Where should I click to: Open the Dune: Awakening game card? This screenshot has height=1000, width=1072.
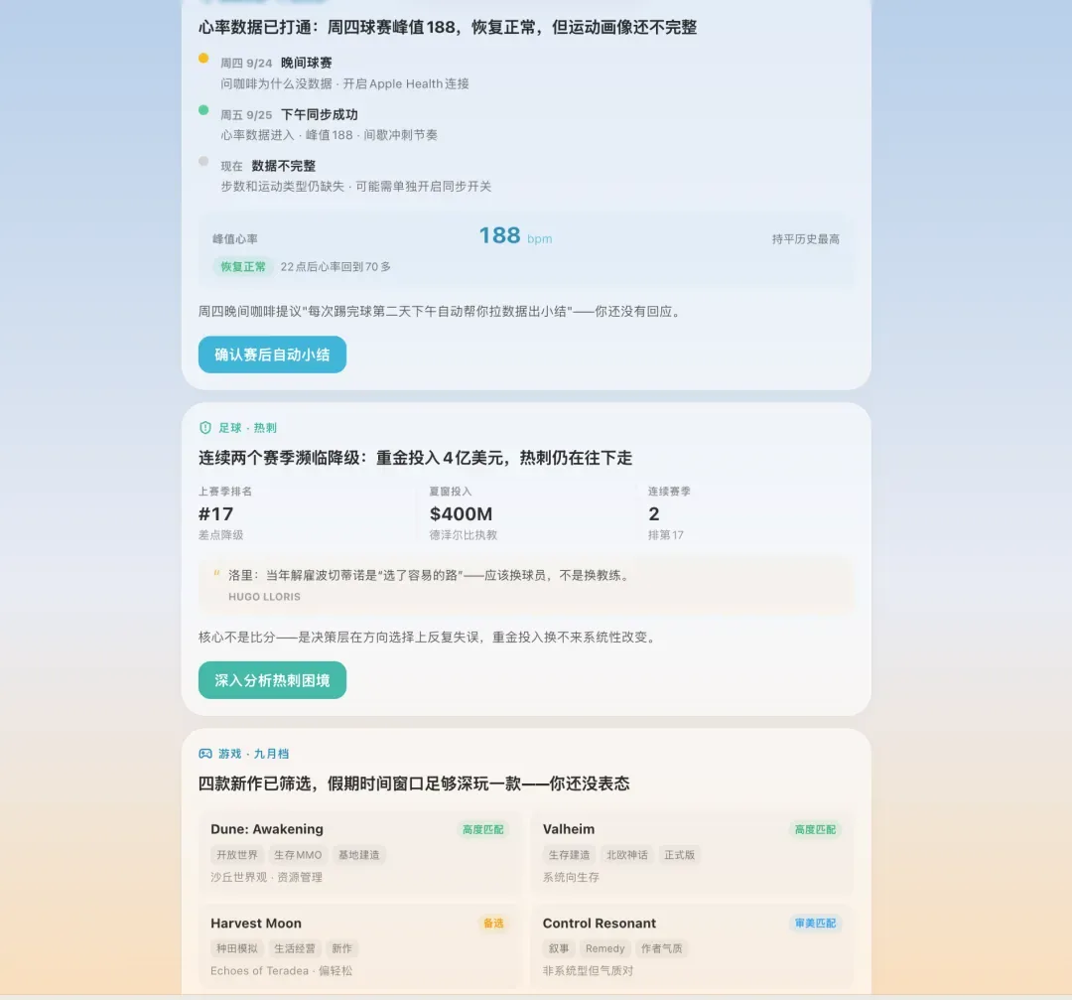tap(359, 854)
